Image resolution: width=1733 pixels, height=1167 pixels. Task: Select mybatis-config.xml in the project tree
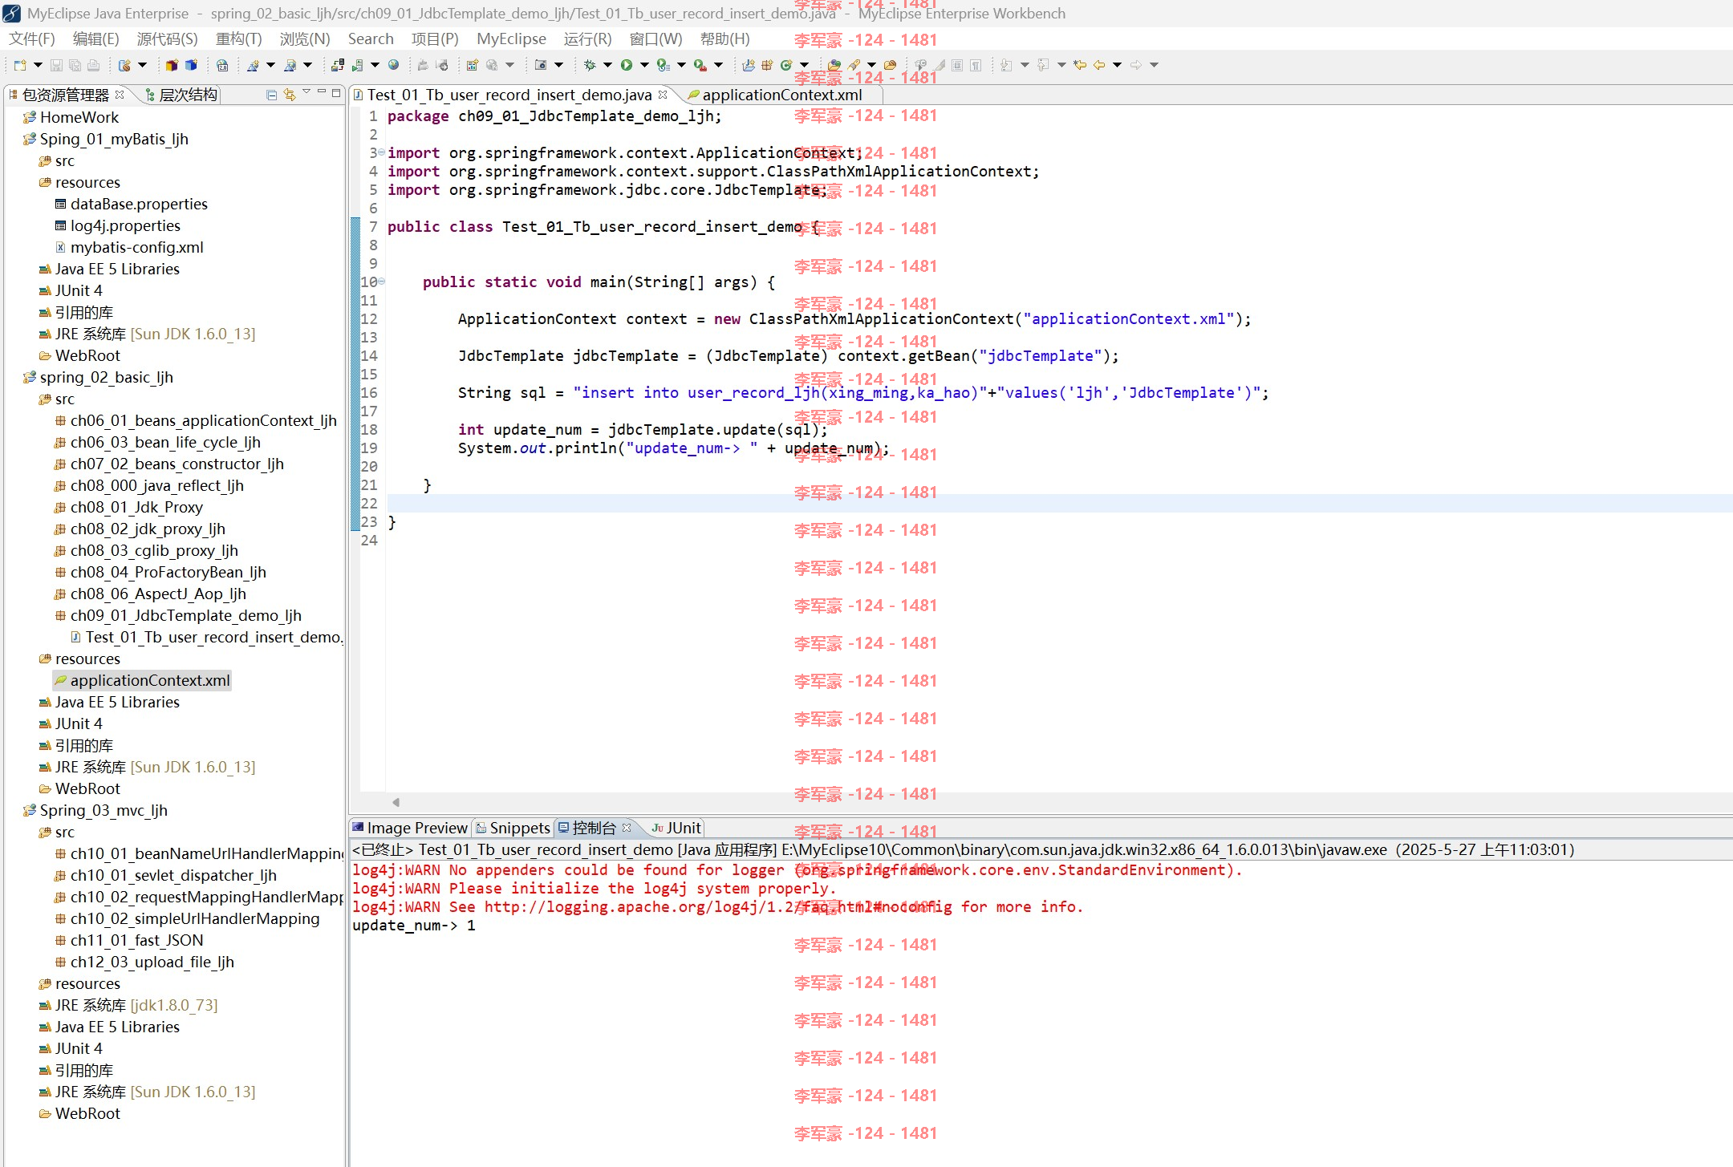pos(129,247)
